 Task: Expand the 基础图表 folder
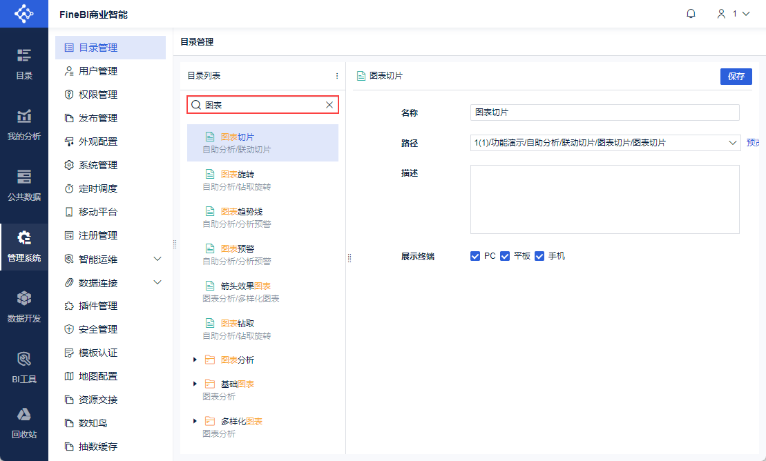click(x=195, y=384)
